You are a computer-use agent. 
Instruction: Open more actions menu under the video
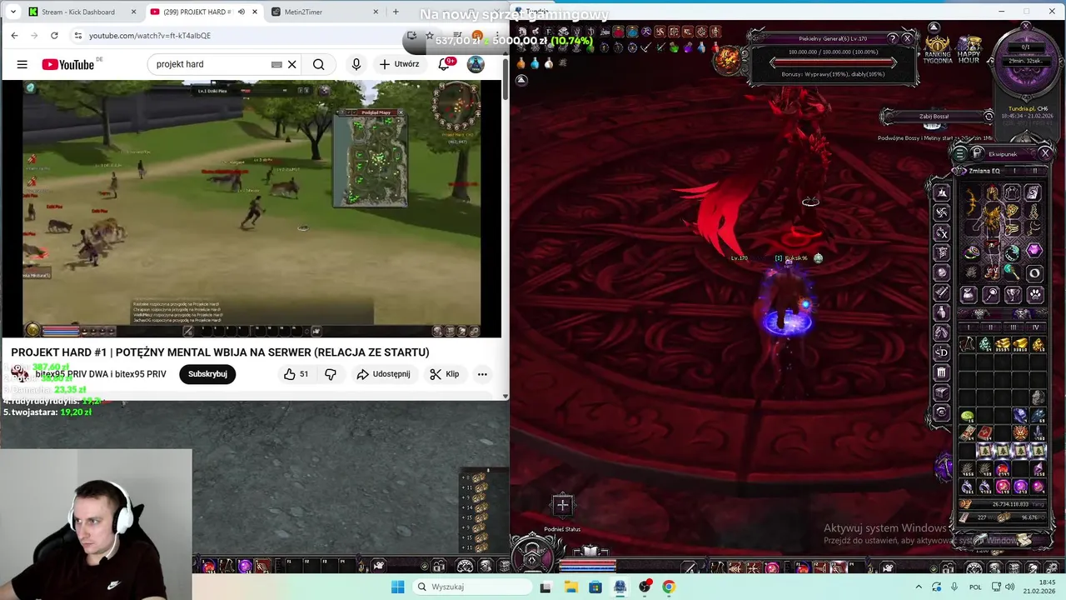coord(482,374)
